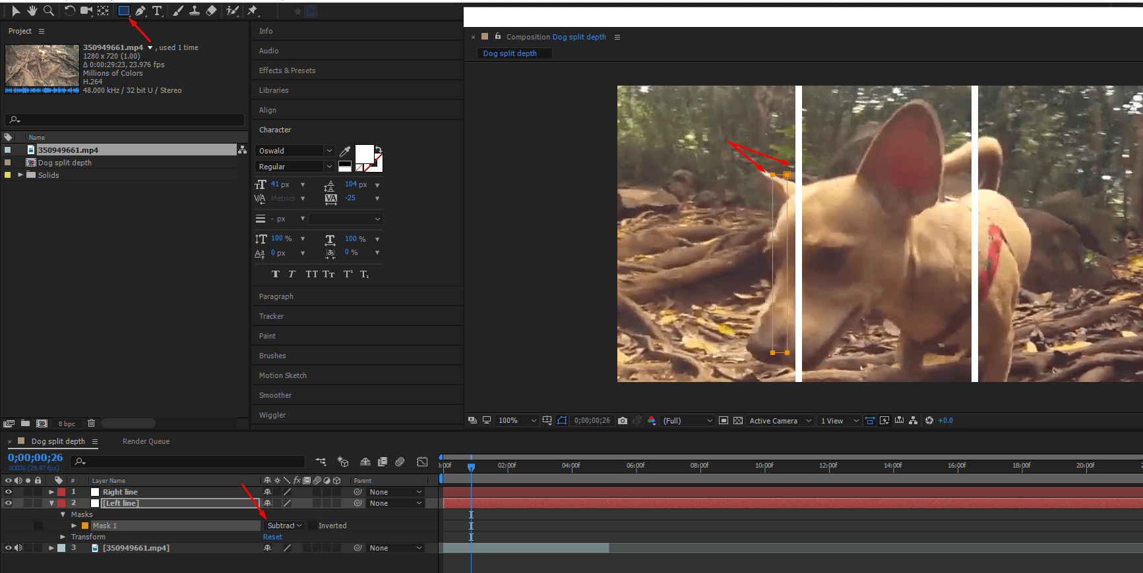Open the Graph Editor icon in timeline

pyautogui.click(x=422, y=462)
